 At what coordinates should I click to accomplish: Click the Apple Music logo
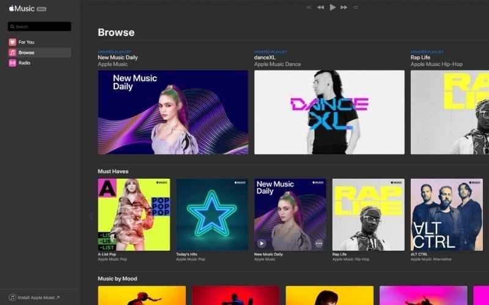(x=21, y=9)
